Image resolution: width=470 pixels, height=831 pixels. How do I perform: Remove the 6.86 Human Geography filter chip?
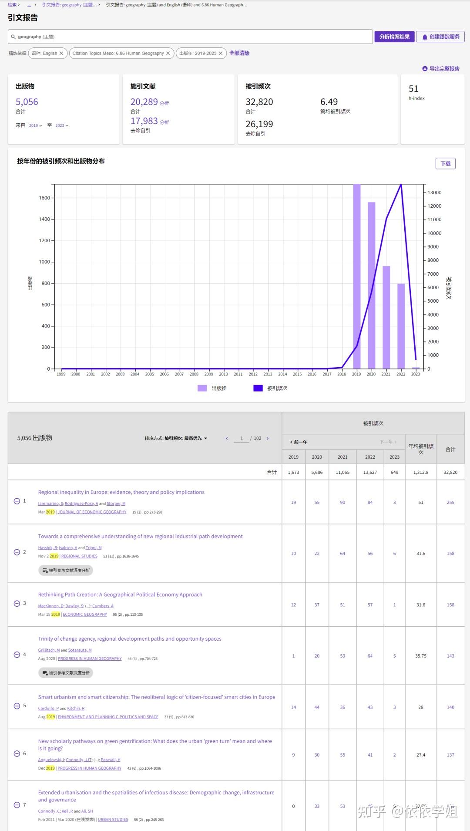click(168, 53)
